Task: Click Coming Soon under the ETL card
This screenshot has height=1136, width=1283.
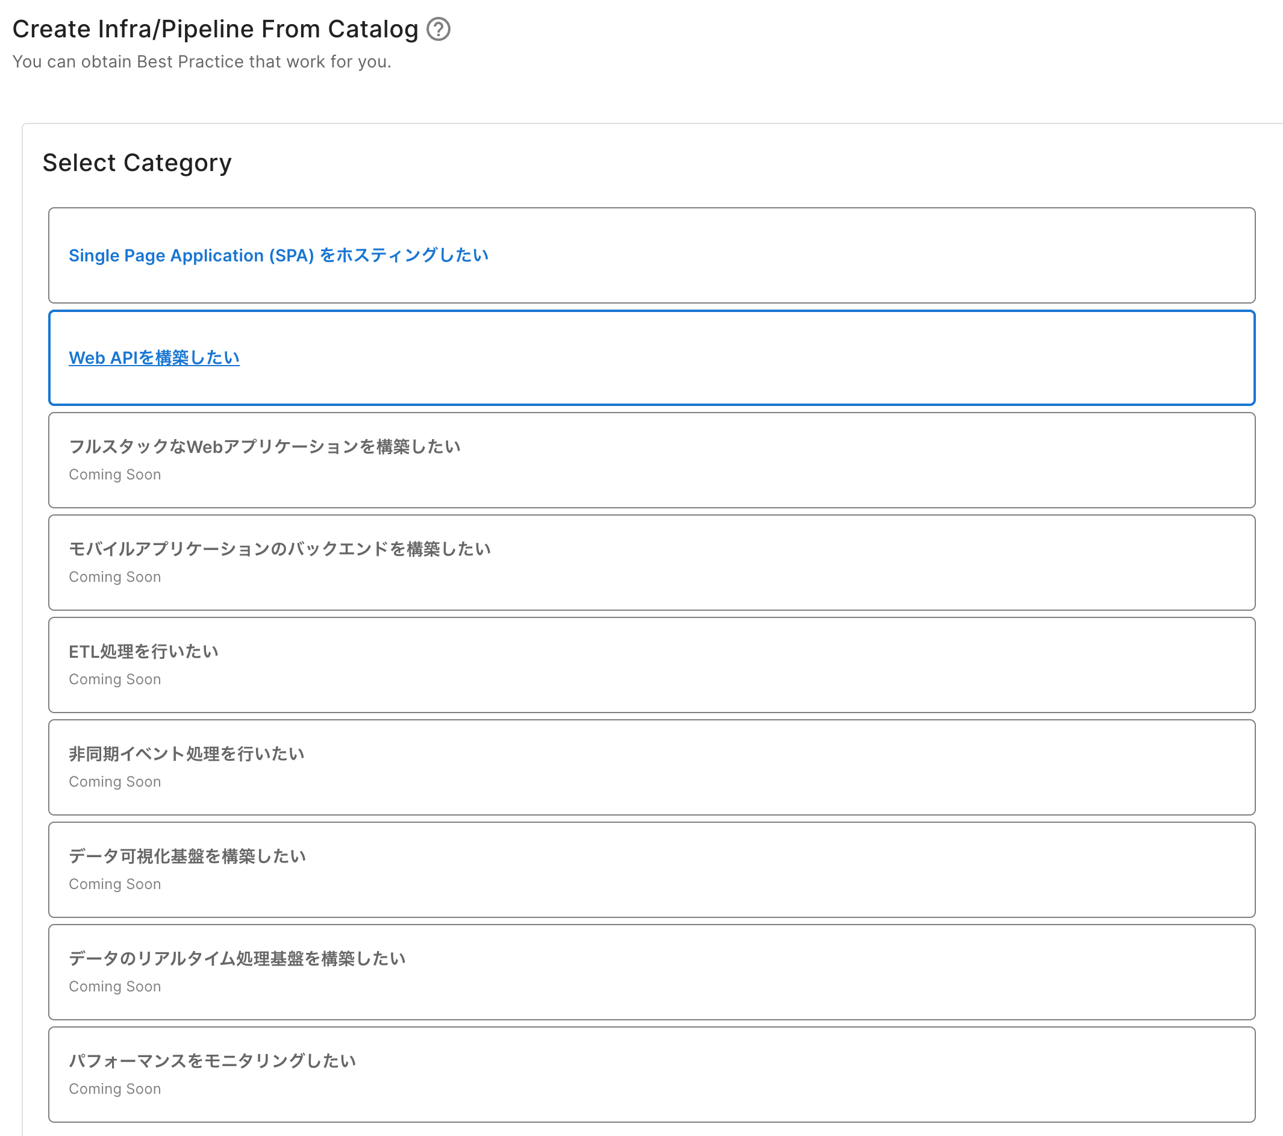Action: coord(115,679)
